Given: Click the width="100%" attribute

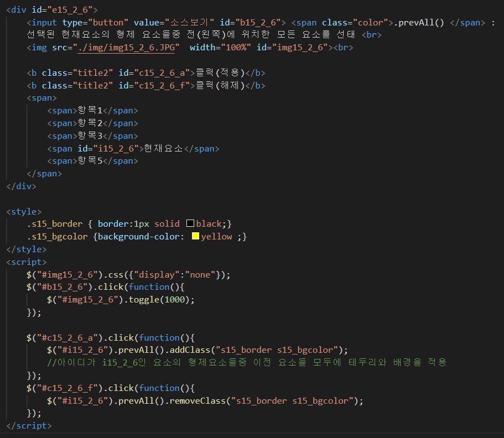Looking at the screenshot, I should [x=220, y=48].
